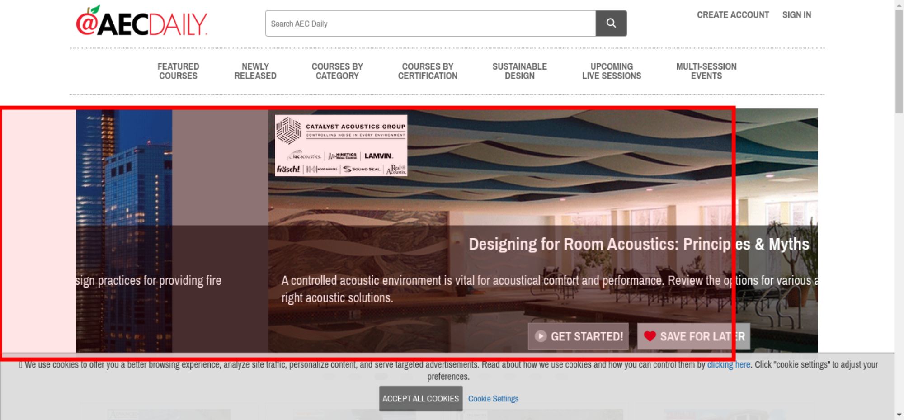904x420 pixels.
Task: Click Sign In link
Action: [x=796, y=15]
